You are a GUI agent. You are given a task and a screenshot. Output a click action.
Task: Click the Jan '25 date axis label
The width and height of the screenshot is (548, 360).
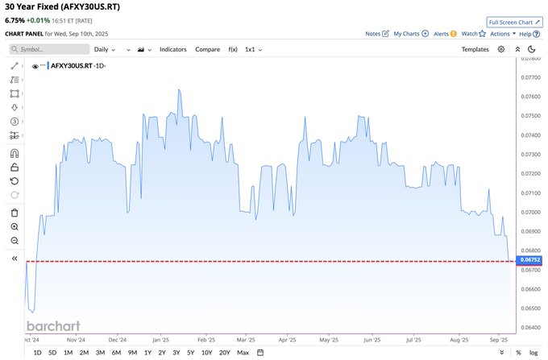(160, 340)
